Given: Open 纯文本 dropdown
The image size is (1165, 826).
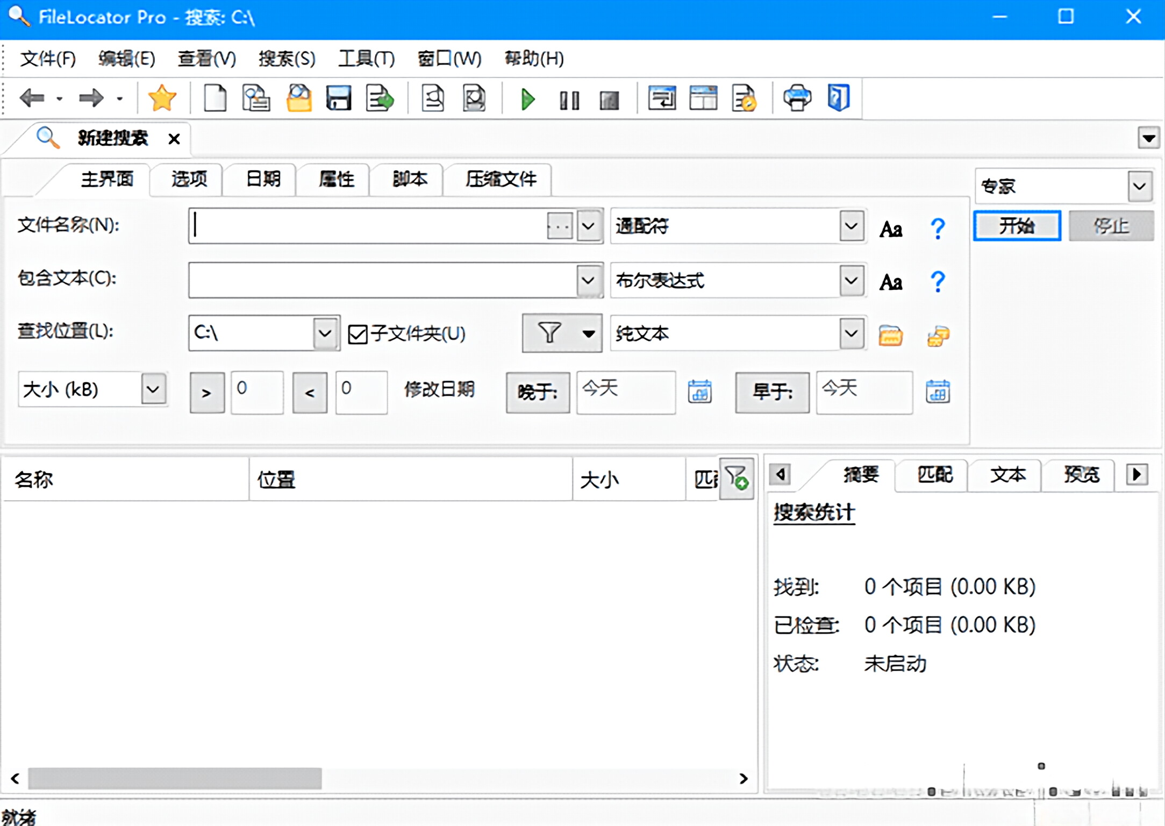Looking at the screenshot, I should click(851, 333).
